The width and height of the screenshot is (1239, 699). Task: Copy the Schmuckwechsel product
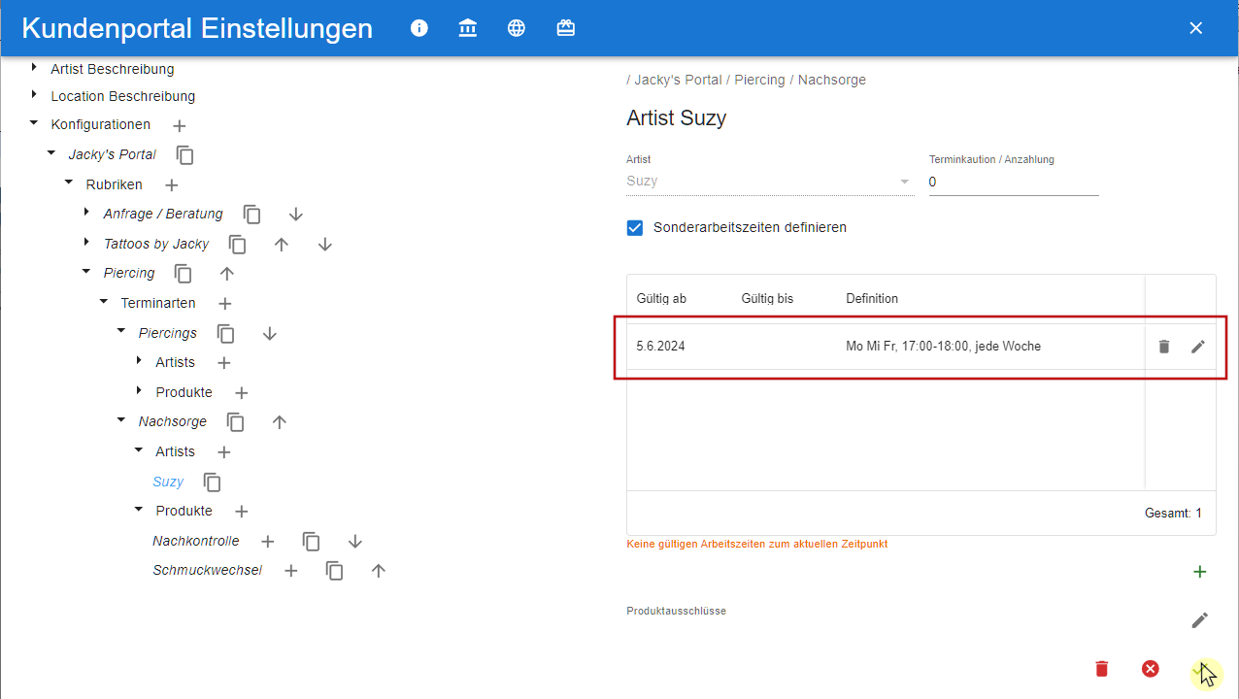335,571
